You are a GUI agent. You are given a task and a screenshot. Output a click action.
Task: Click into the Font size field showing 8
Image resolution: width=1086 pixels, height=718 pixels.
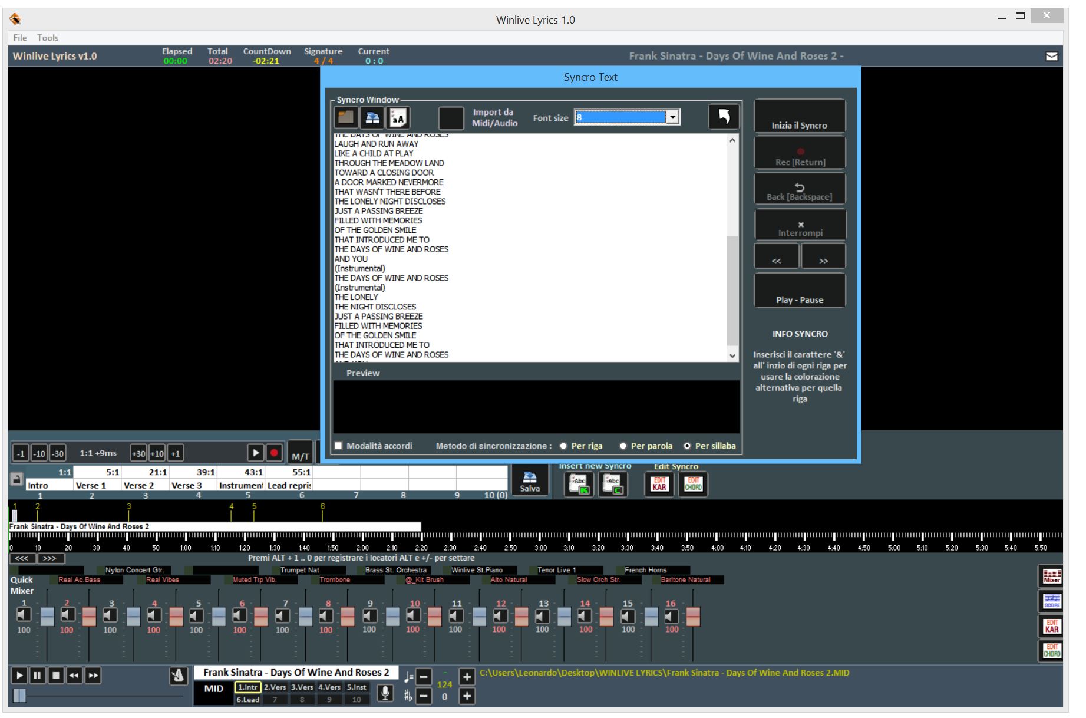[x=620, y=117]
